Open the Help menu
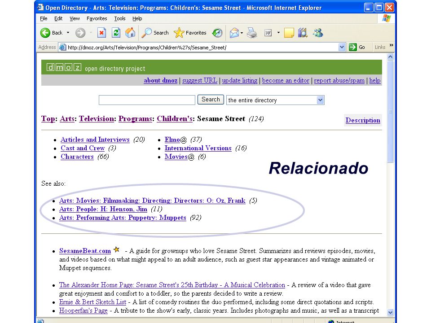431x323 pixels. click(x=137, y=18)
